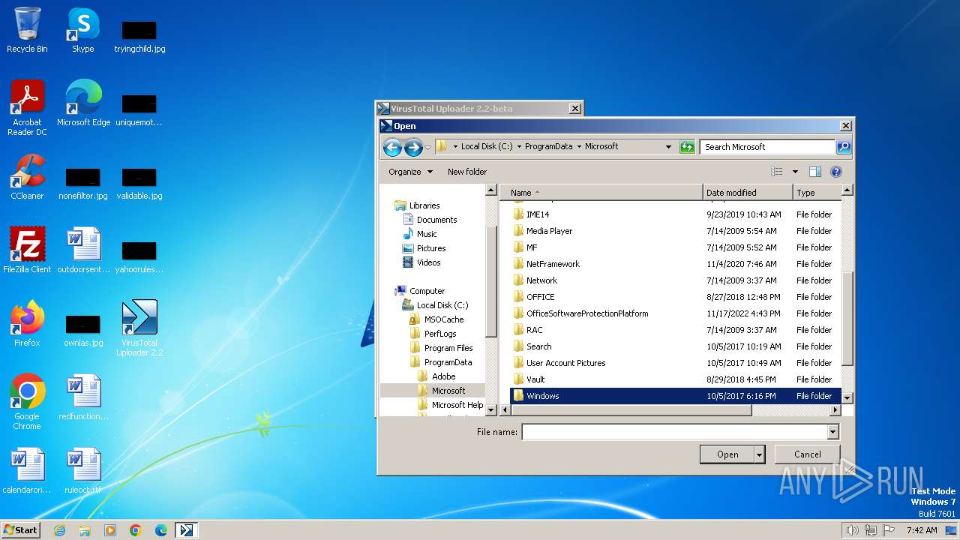Launch Google Chrome desktop shortcut
Image resolution: width=960 pixels, height=540 pixels.
tap(27, 402)
